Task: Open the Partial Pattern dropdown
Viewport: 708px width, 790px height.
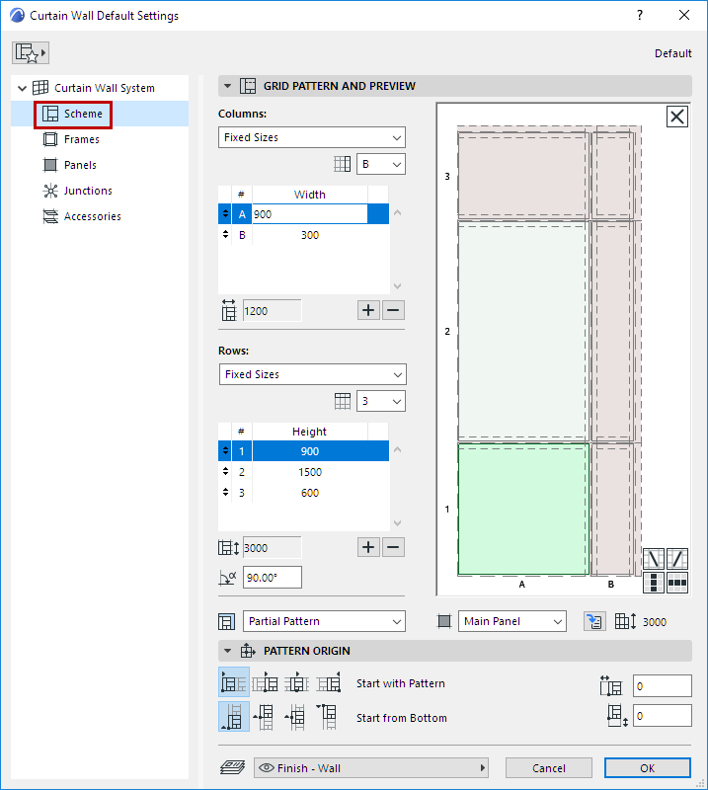Action: 324,621
